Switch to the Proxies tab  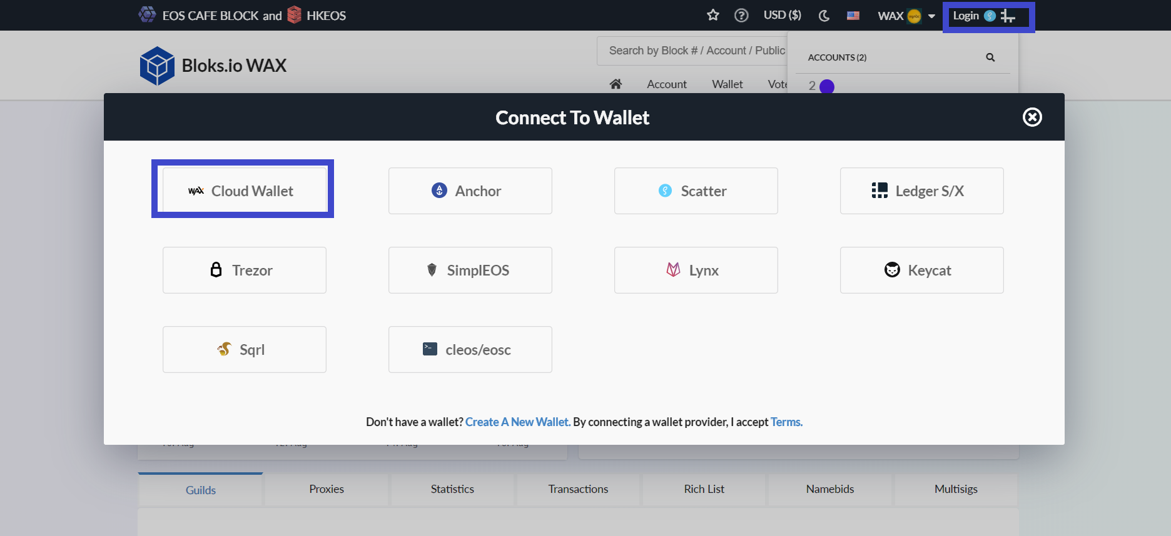(x=327, y=489)
